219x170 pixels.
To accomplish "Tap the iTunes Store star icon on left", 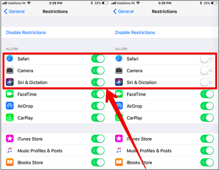I will (10, 139).
